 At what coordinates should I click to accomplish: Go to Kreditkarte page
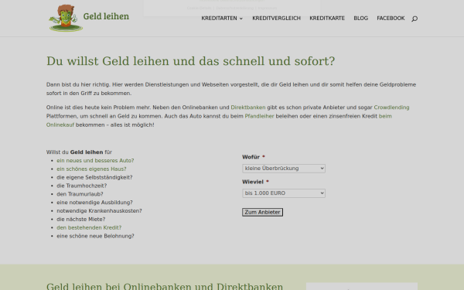tap(327, 19)
